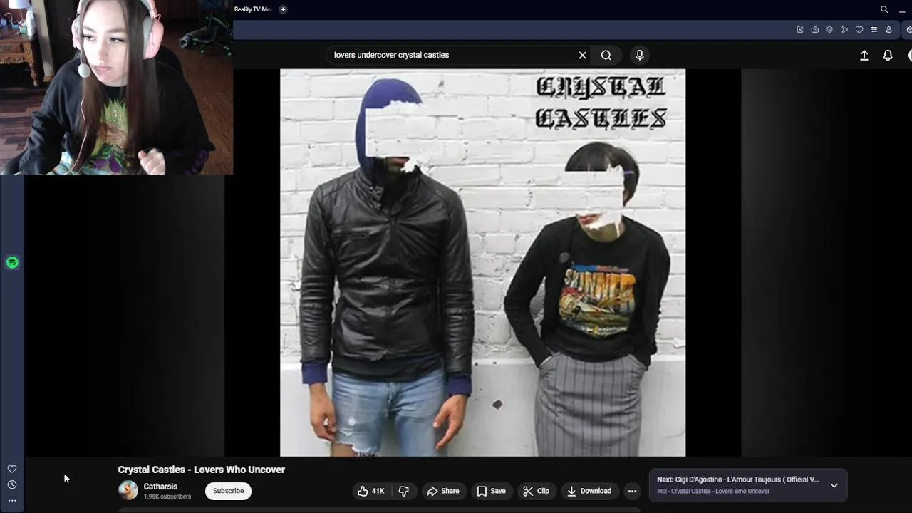Viewport: 912px width, 513px height.
Task: Open Catharsis channel avatar
Action: (128, 490)
